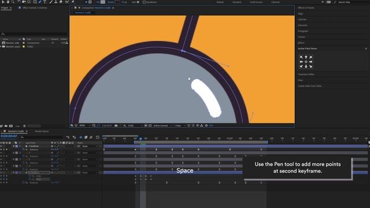
Task: Select the Type text tool
Action: coord(45,2)
